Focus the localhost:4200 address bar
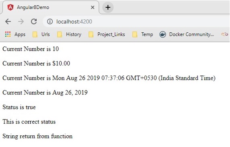This screenshot has width=230, height=147. (136, 21)
